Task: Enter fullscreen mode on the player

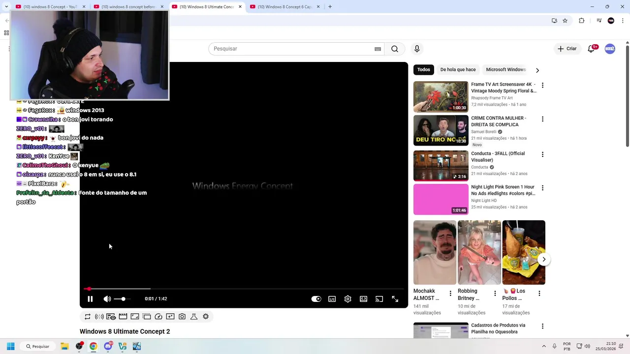Action: (x=395, y=299)
